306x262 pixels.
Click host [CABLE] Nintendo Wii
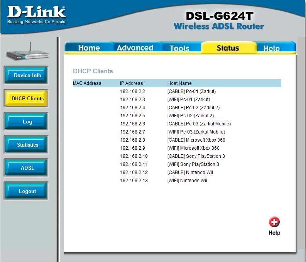190,172
